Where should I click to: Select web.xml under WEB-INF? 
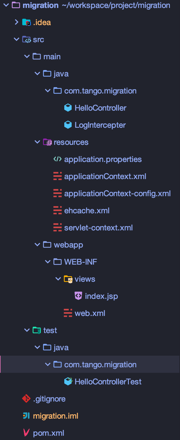[x=85, y=313]
